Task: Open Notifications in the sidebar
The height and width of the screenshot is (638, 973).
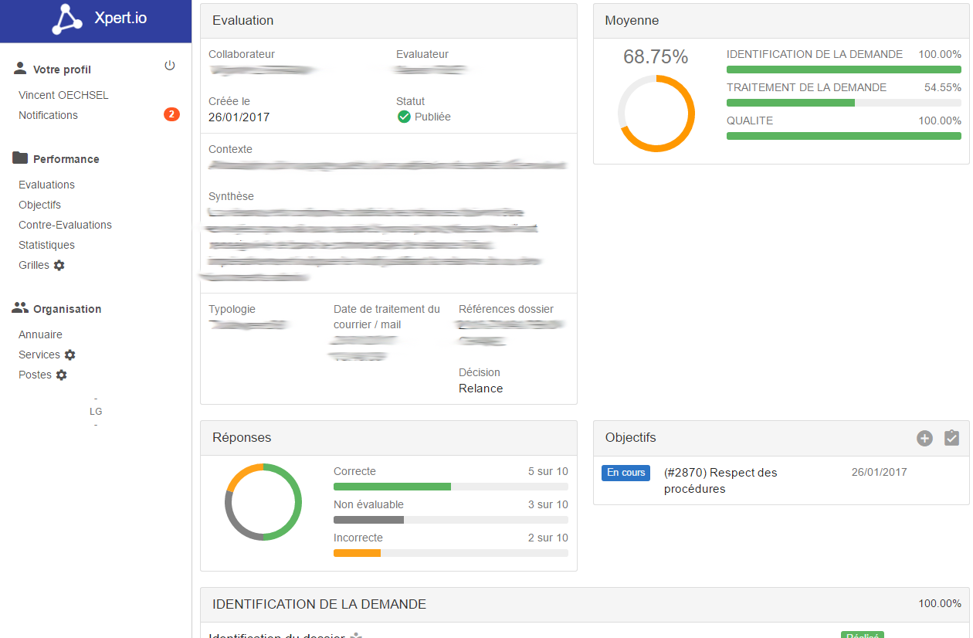Action: tap(48, 115)
